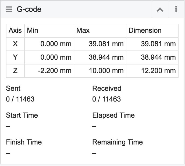Click the Elapsed Time label

pyautogui.click(x=113, y=115)
